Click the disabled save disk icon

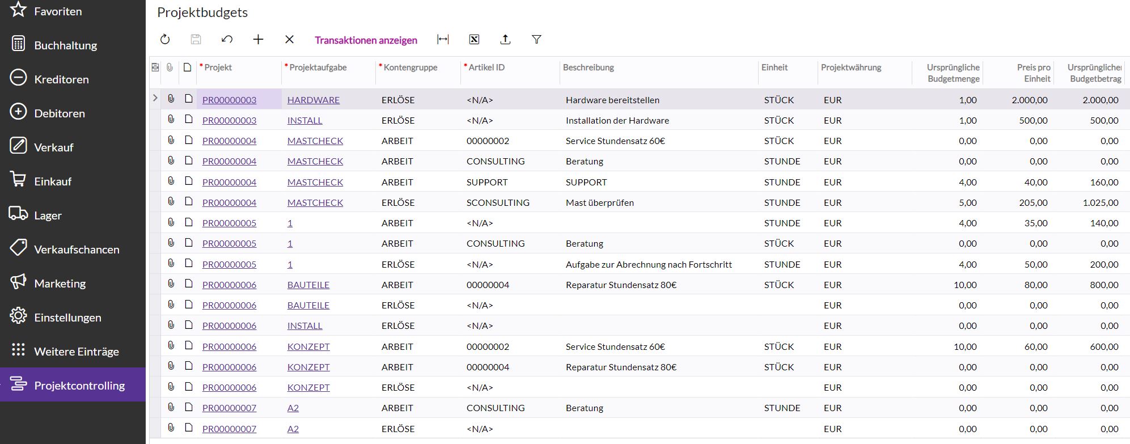pyautogui.click(x=196, y=40)
